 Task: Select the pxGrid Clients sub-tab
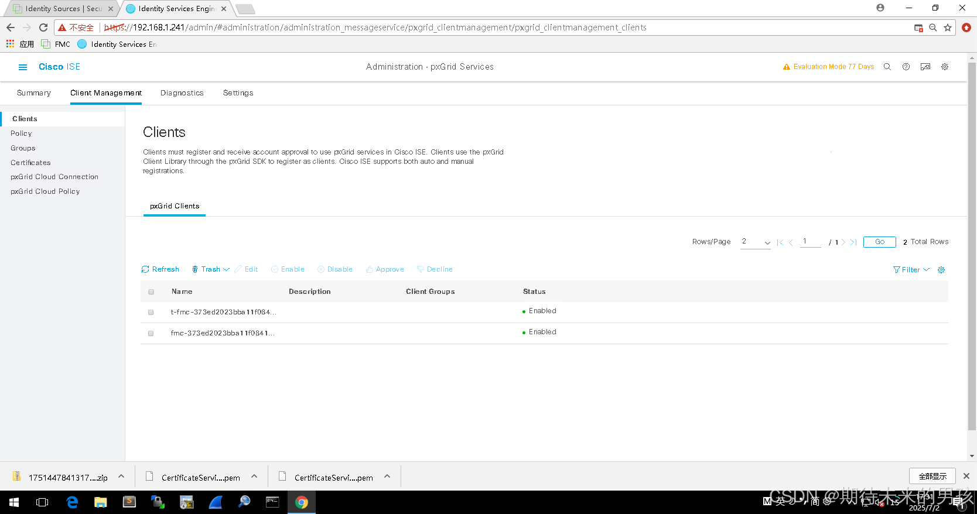pyautogui.click(x=175, y=206)
